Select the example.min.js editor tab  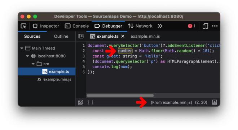click(145, 36)
